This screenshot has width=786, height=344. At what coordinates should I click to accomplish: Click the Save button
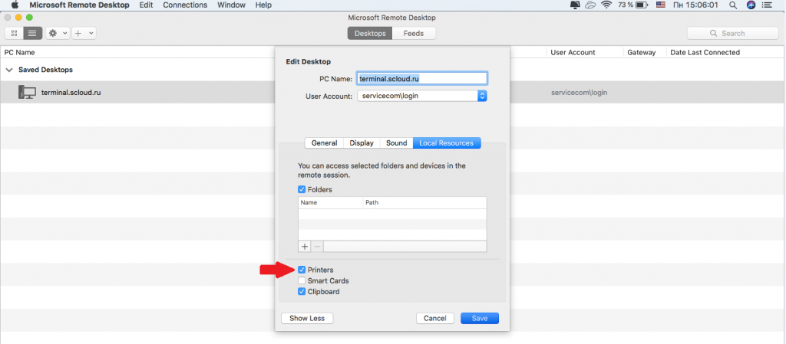479,319
